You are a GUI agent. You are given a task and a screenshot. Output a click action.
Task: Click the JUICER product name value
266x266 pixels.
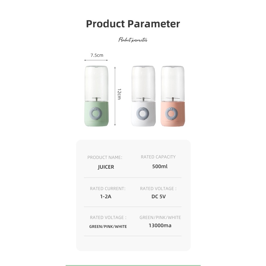pos(106,167)
